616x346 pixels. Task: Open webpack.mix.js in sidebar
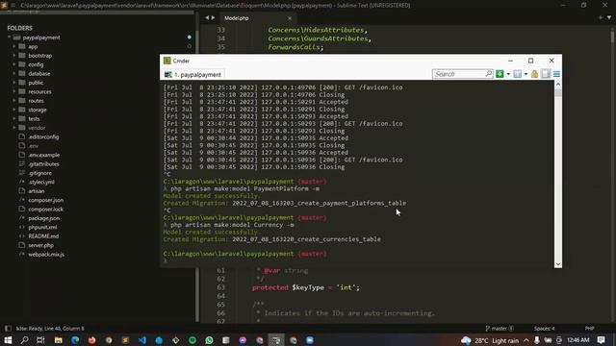(46, 254)
